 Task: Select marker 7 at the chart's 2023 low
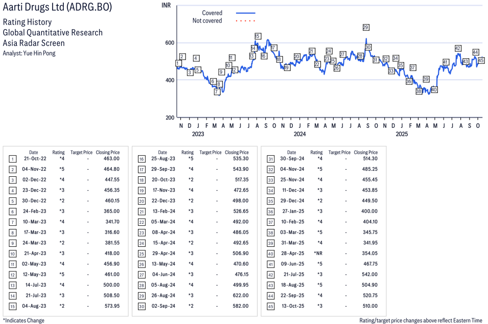click(x=217, y=92)
